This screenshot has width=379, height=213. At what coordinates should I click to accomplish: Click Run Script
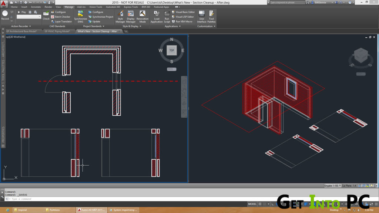coord(167,17)
